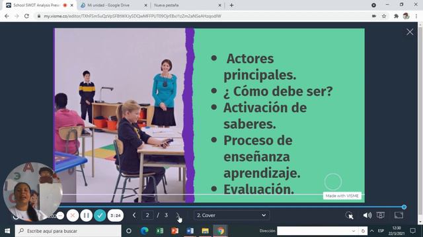Screen dimensions: 423x237
Task: Click the end handle of the progress bar
Action: point(404,207)
